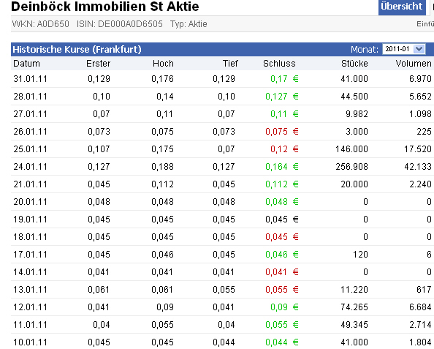Click the Erster column header
The width and height of the screenshot is (434, 349).
click(x=98, y=64)
